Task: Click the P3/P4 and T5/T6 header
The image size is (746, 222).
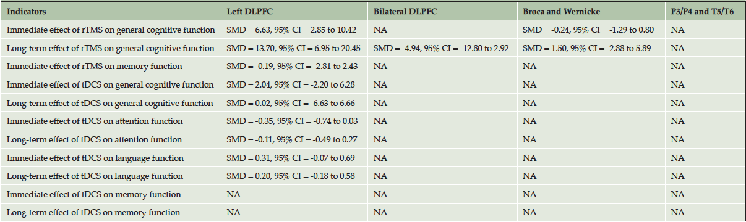Action: coord(702,11)
